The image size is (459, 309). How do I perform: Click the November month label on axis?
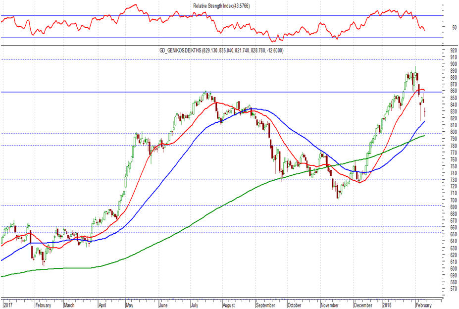(x=330, y=305)
